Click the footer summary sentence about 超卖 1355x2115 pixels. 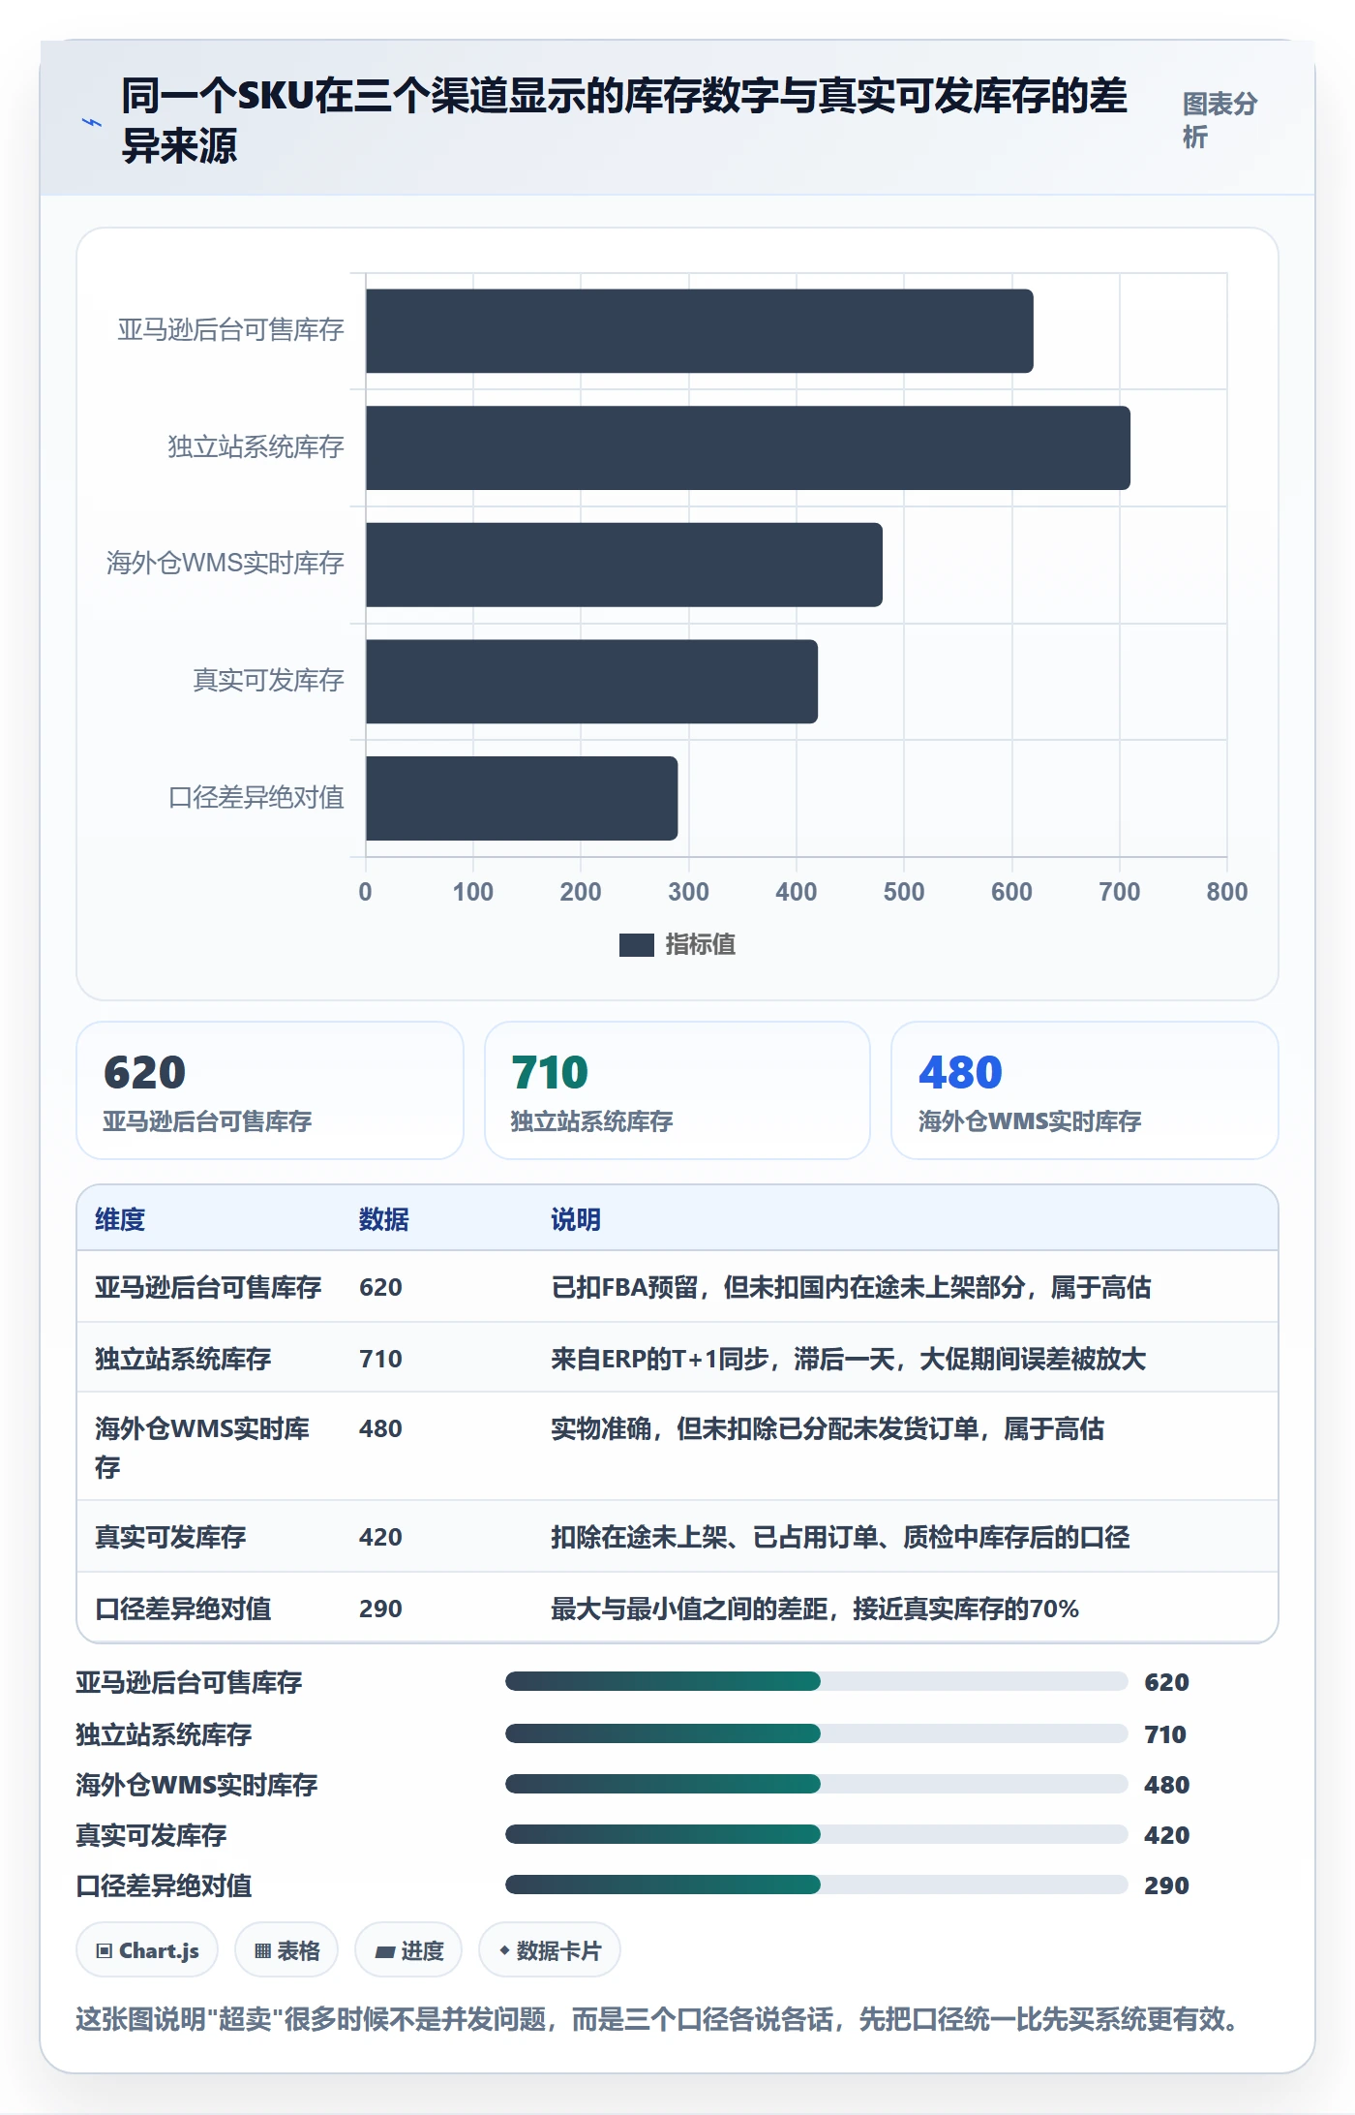[656, 2019]
